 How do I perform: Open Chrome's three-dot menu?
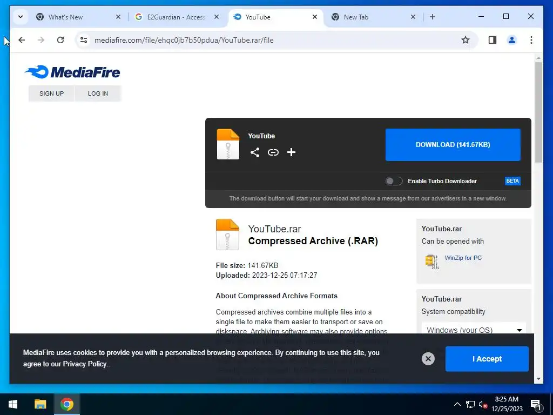click(x=531, y=40)
